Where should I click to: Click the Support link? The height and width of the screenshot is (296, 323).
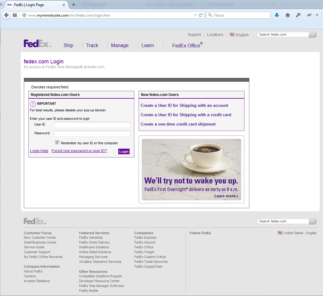(194, 35)
